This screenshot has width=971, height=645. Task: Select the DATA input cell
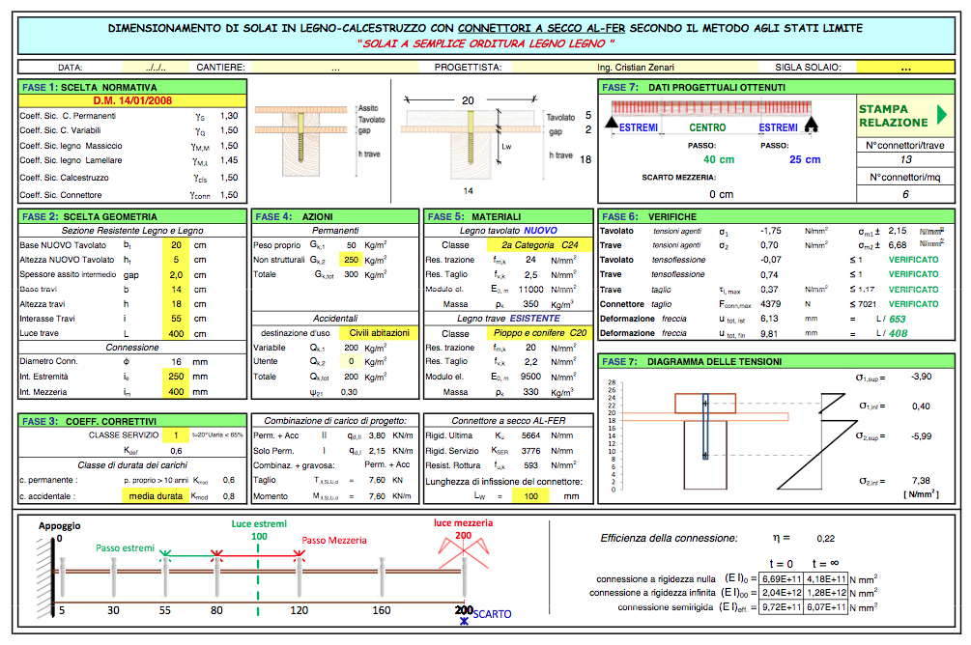click(x=156, y=67)
